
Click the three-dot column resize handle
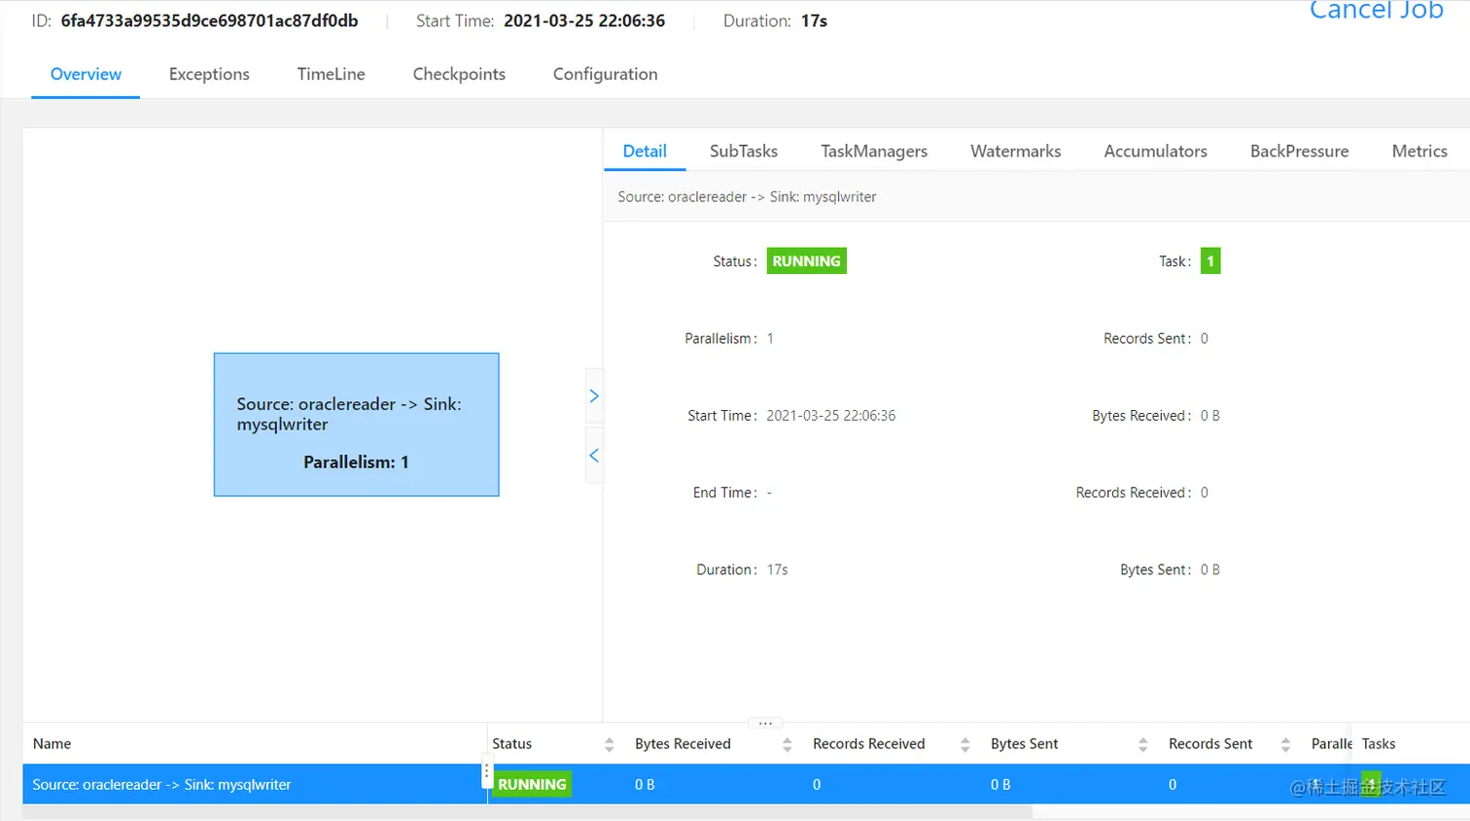(487, 774)
